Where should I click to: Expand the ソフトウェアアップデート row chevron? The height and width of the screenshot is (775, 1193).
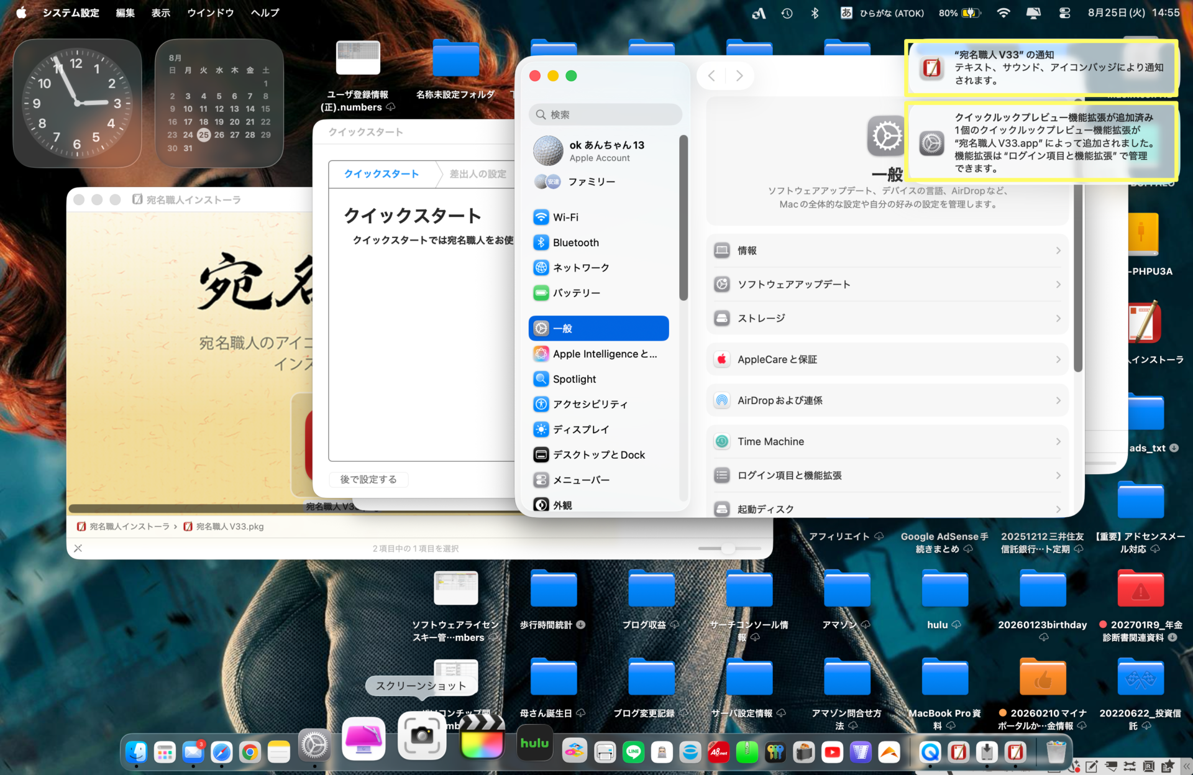[1058, 285]
